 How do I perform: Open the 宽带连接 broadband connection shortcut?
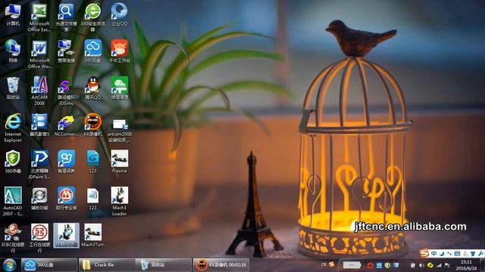coord(66,51)
